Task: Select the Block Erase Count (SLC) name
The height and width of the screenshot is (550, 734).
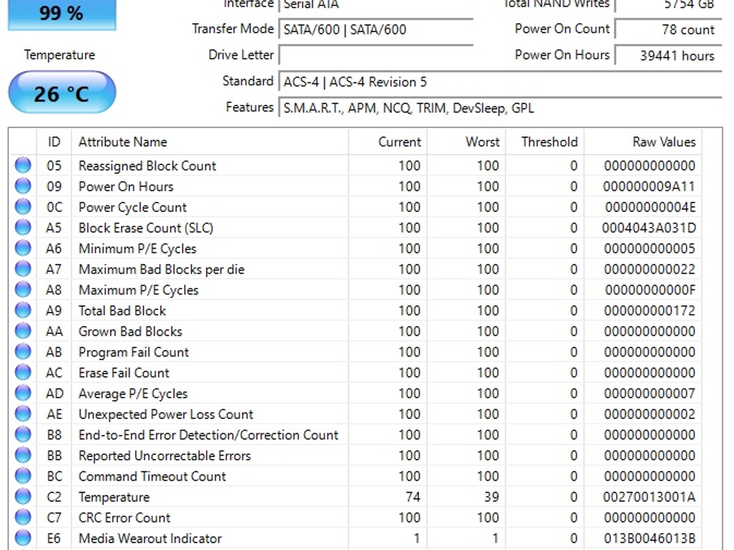Action: 146,228
